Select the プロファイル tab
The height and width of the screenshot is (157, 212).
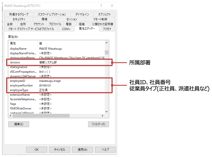55,24
